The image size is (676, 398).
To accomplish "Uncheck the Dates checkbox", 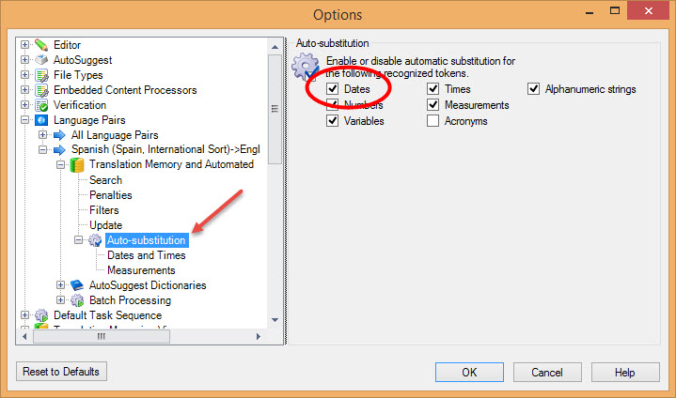I will point(332,89).
